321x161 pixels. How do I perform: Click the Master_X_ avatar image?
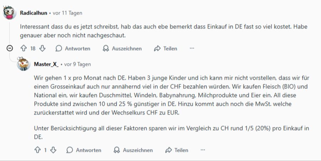[24, 64]
